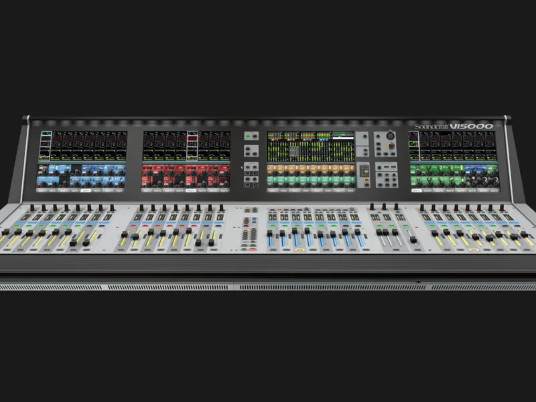
Task: Tap the orange output row on master touchscreen
Action: point(311,169)
